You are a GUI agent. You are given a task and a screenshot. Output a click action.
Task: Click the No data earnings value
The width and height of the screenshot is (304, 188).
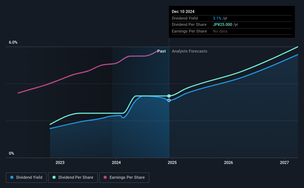(x=220, y=31)
